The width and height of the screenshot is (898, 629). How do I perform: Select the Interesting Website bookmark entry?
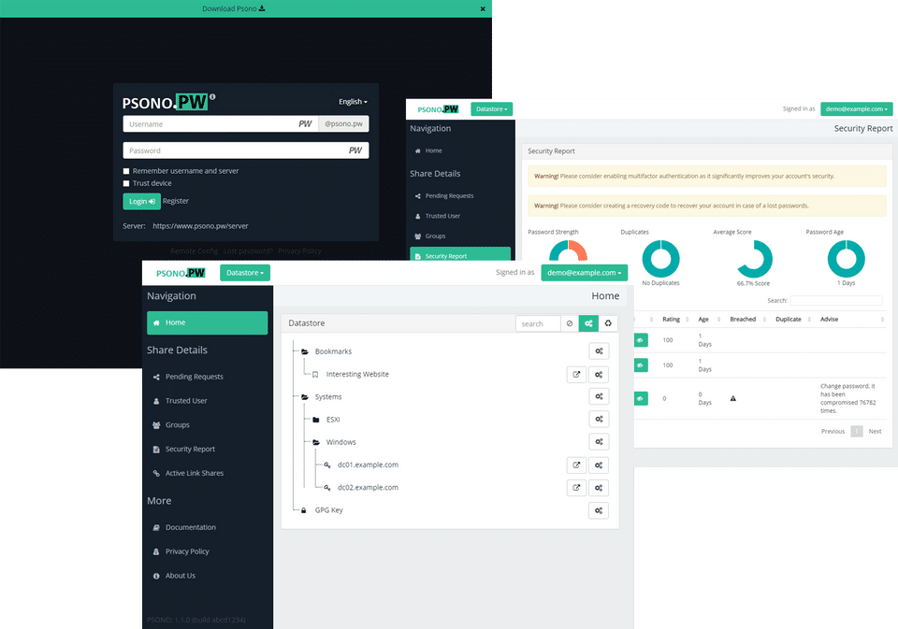(357, 374)
